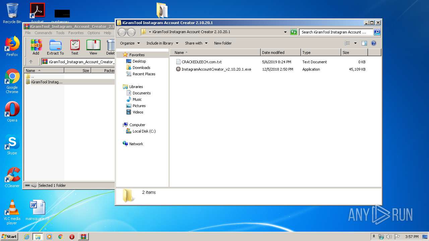
Task: Click the Delete icon in WinRAR toolbar
Action: point(110,47)
